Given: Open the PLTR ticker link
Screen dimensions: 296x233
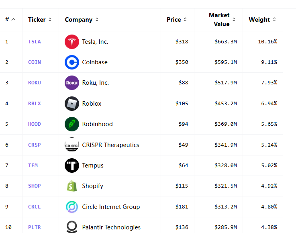Looking at the screenshot, I should (35, 227).
